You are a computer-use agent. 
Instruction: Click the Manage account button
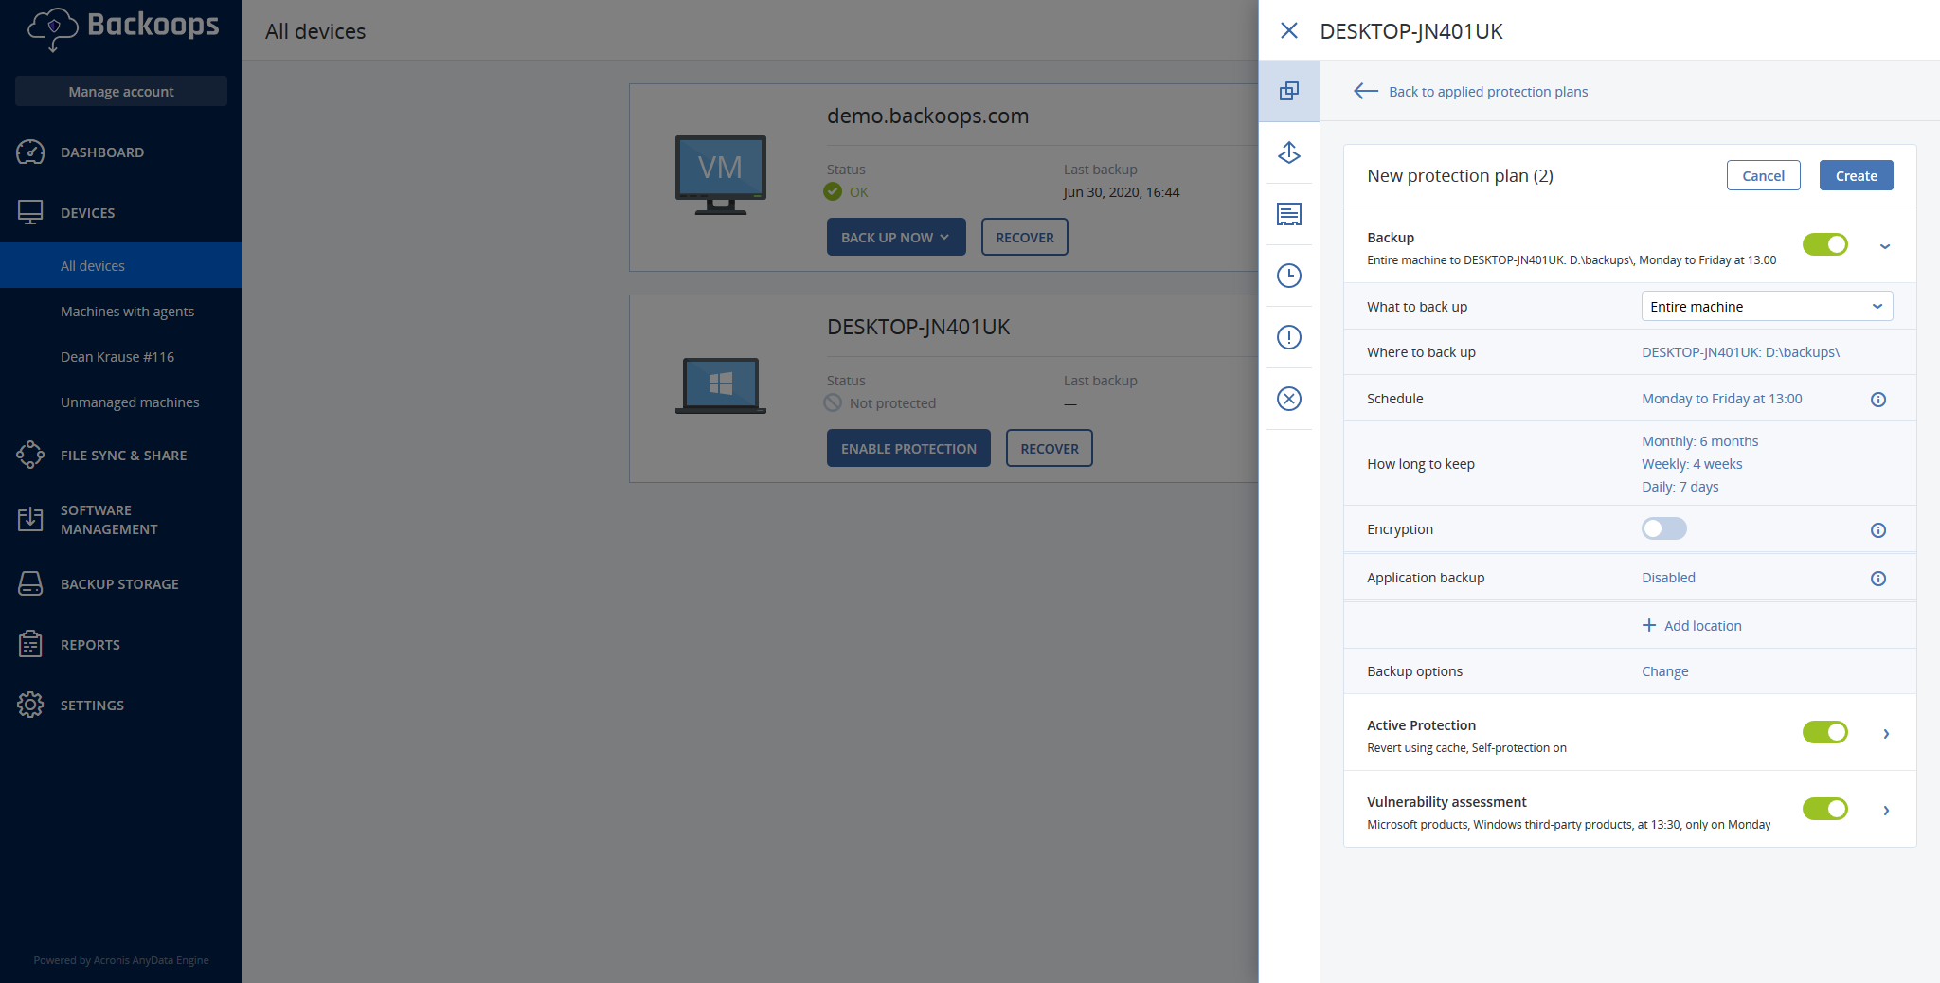coord(121,91)
